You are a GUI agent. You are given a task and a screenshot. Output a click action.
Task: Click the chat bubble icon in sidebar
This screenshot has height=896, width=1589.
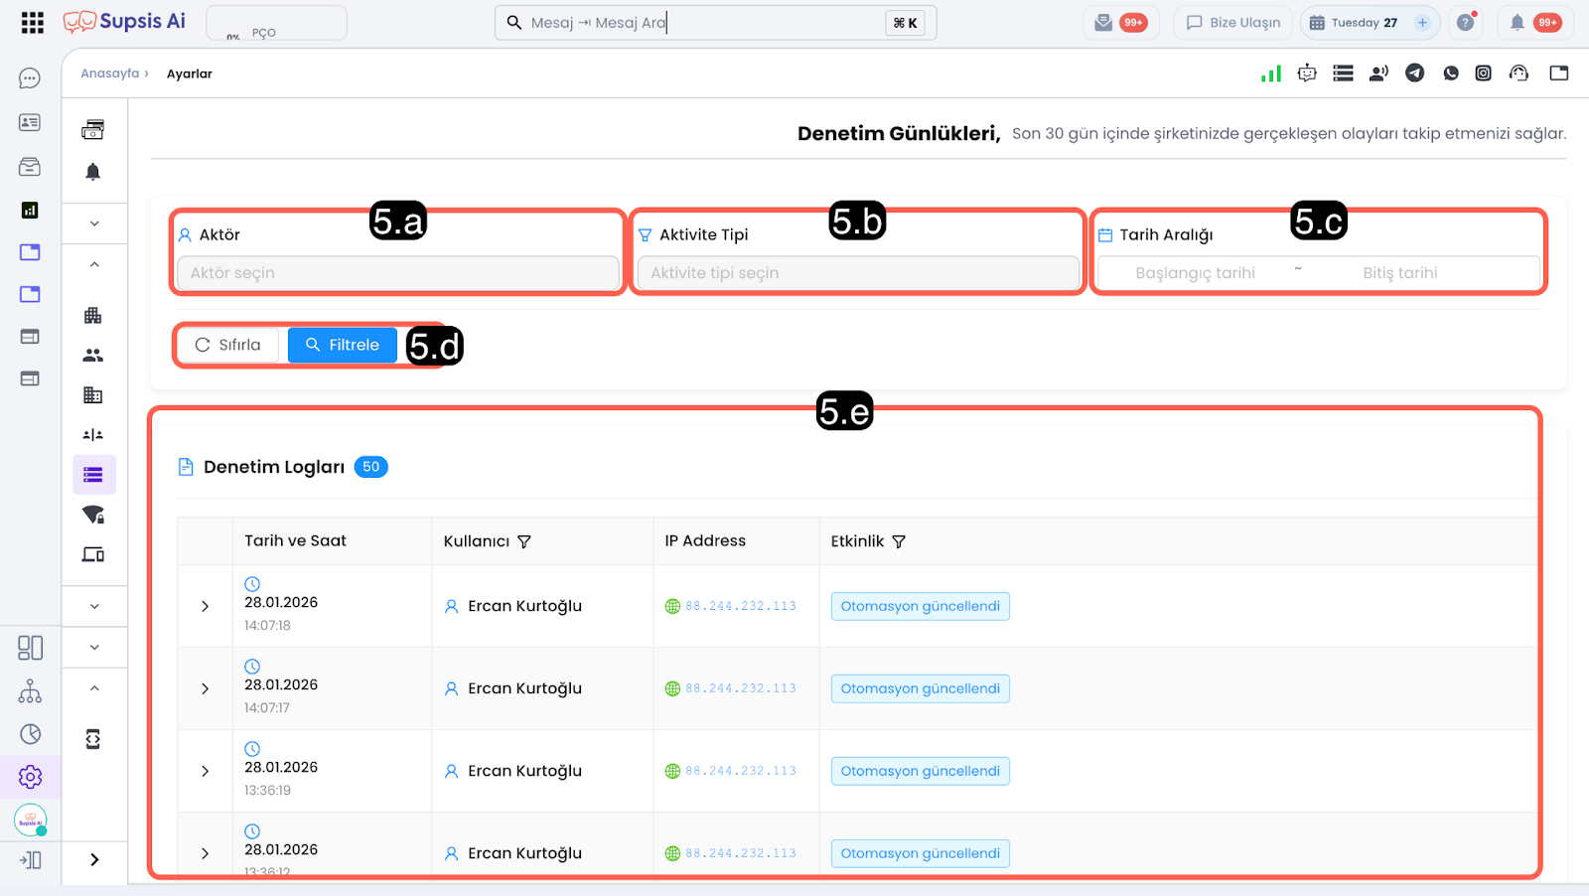click(30, 78)
